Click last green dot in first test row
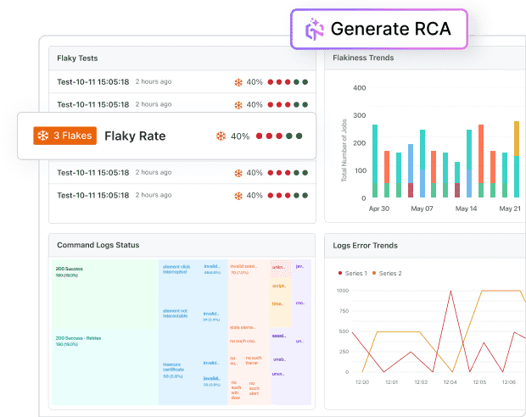 (305, 82)
